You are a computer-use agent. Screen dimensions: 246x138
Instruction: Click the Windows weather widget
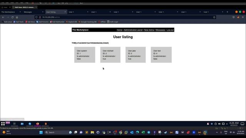click(x=7, y=132)
